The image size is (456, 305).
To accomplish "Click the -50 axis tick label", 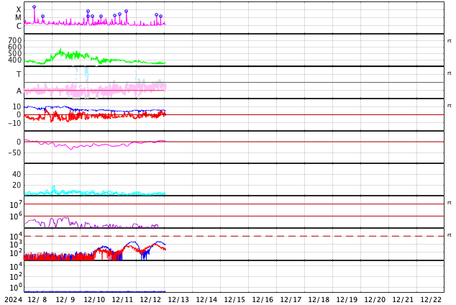I will pyautogui.click(x=14, y=152).
